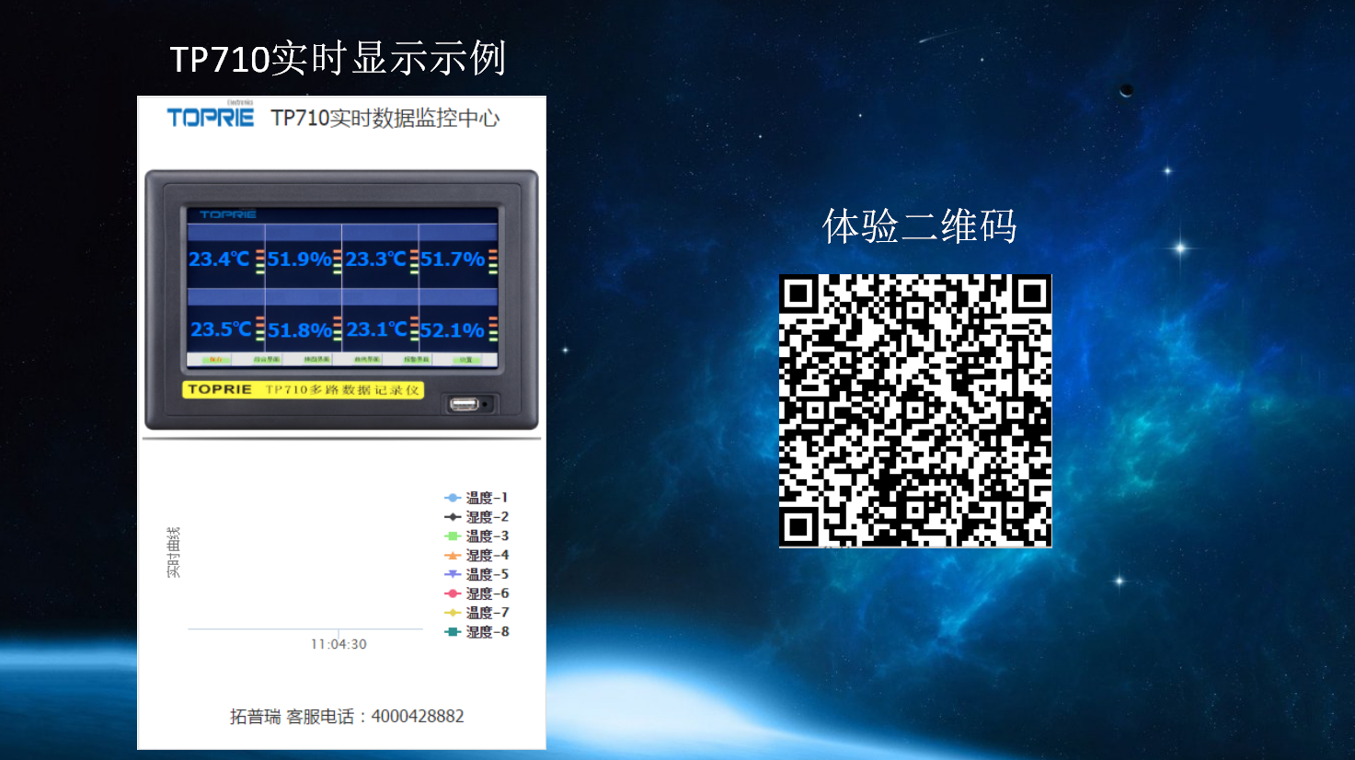1355x760 pixels.
Task: Click the 湿度-2 black diamond legend marker
Action: tap(453, 517)
